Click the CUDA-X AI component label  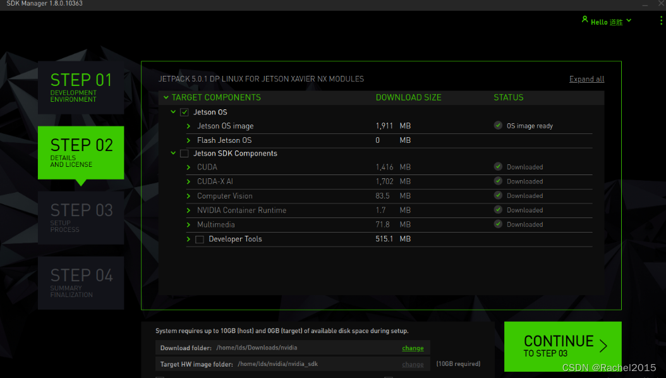[x=215, y=181]
